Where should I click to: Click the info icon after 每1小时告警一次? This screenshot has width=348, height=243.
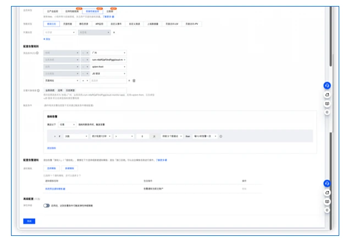pyautogui.click(x=220, y=136)
